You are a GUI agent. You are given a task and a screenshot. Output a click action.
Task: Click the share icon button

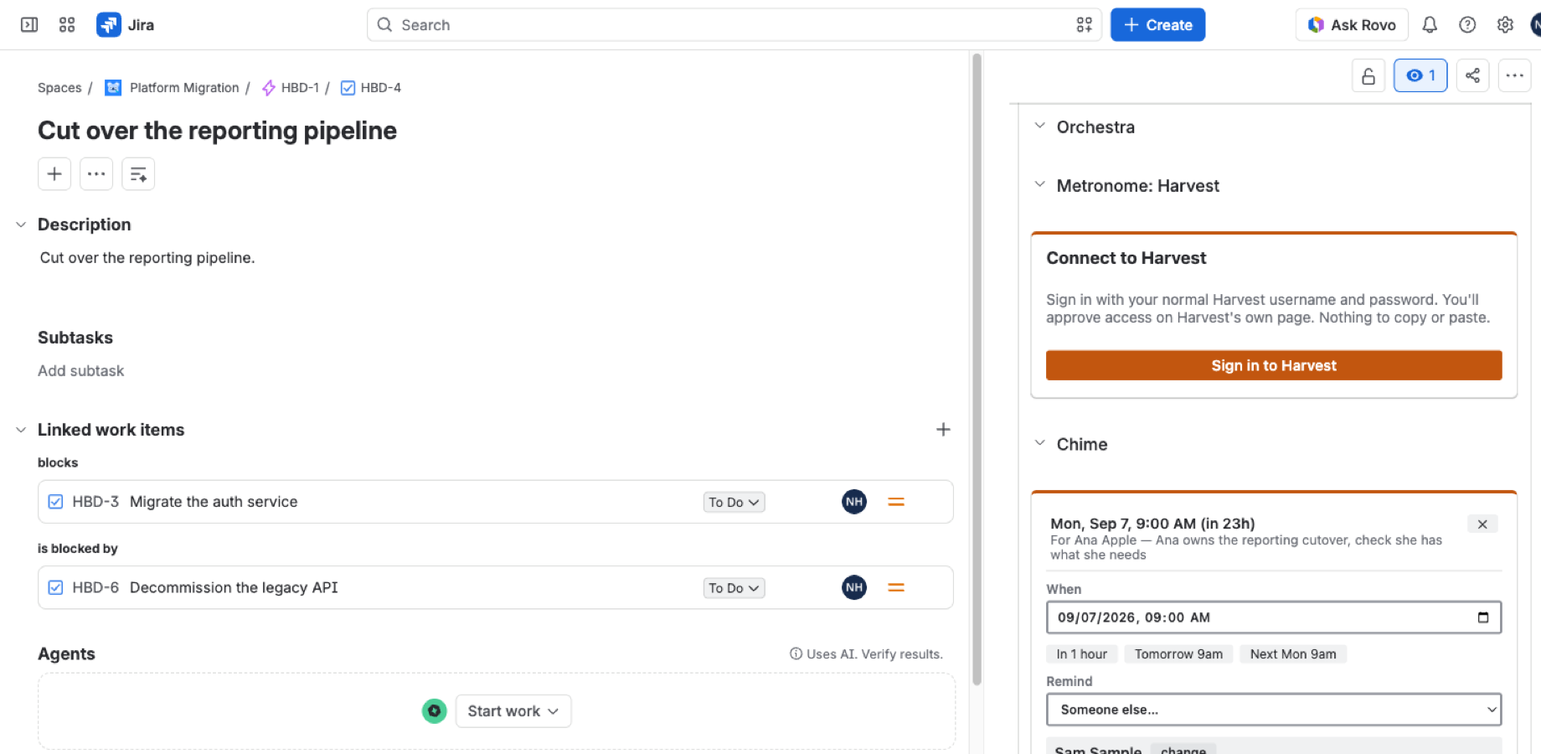pos(1472,75)
